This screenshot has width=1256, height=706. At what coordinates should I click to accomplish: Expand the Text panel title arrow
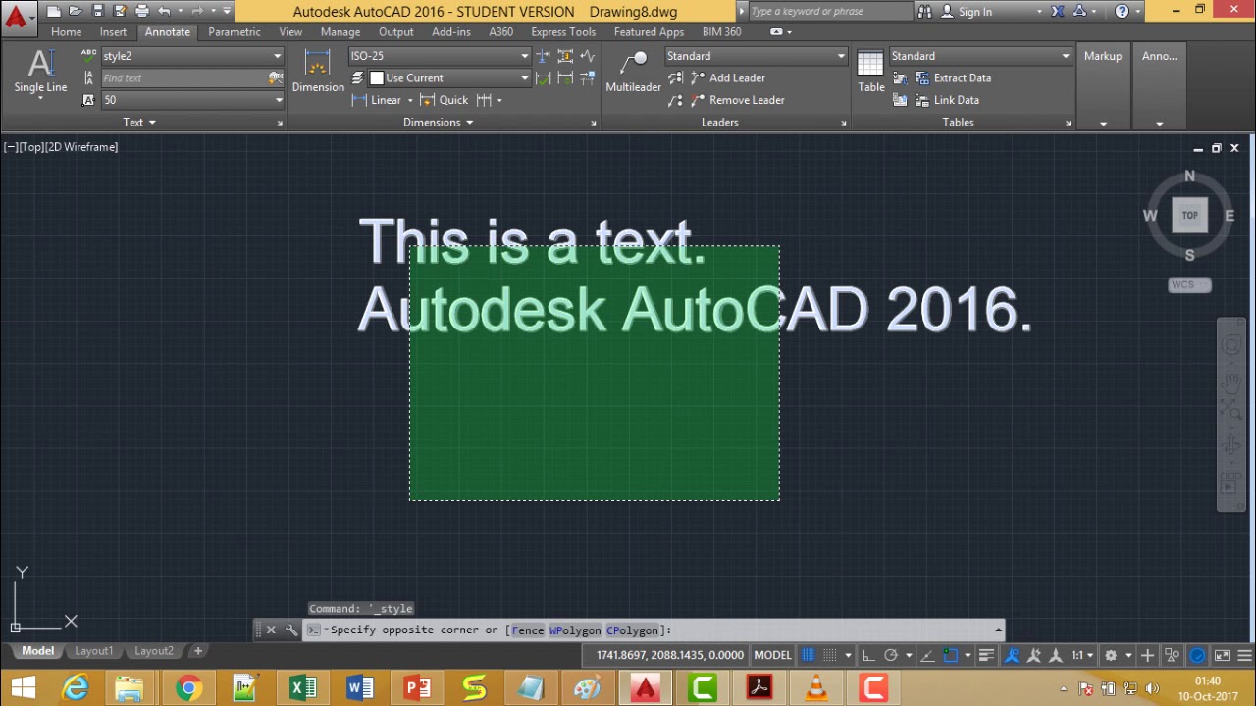coord(152,123)
